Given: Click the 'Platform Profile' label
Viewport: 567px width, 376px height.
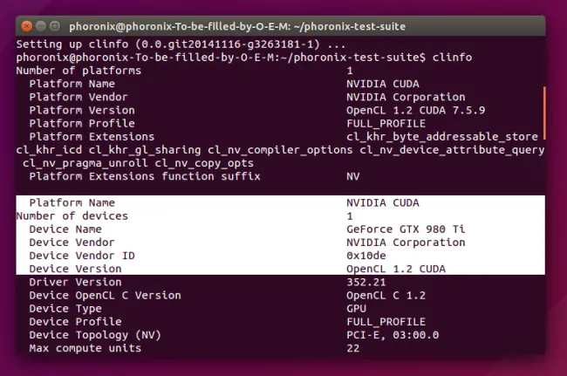Looking at the screenshot, I should [82, 123].
